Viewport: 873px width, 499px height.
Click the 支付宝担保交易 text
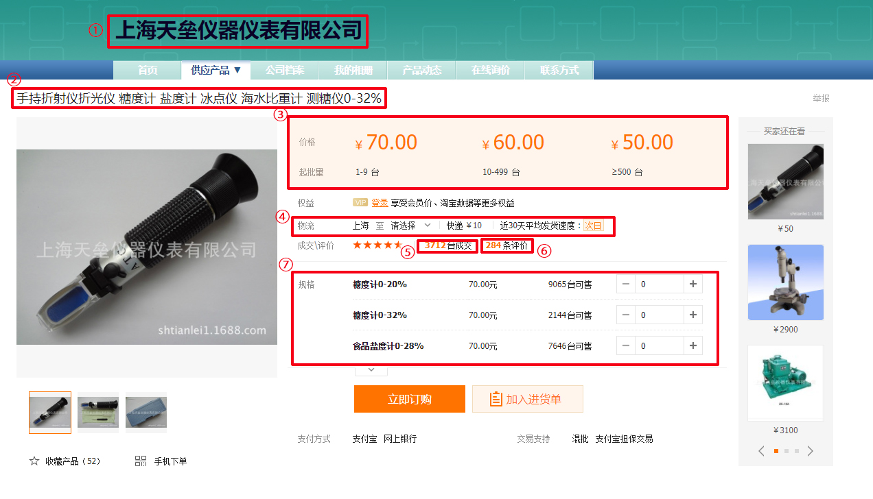624,439
